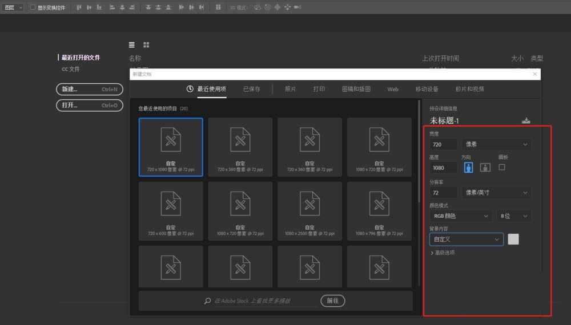
Task: Open the RGB 颜色 color mode dropdown
Action: coord(461,216)
